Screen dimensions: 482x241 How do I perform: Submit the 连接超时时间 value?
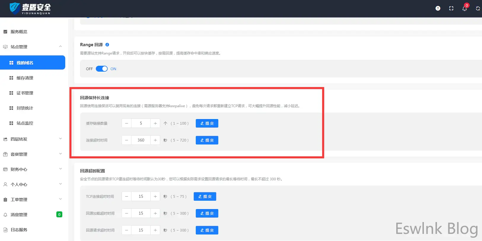click(x=207, y=140)
